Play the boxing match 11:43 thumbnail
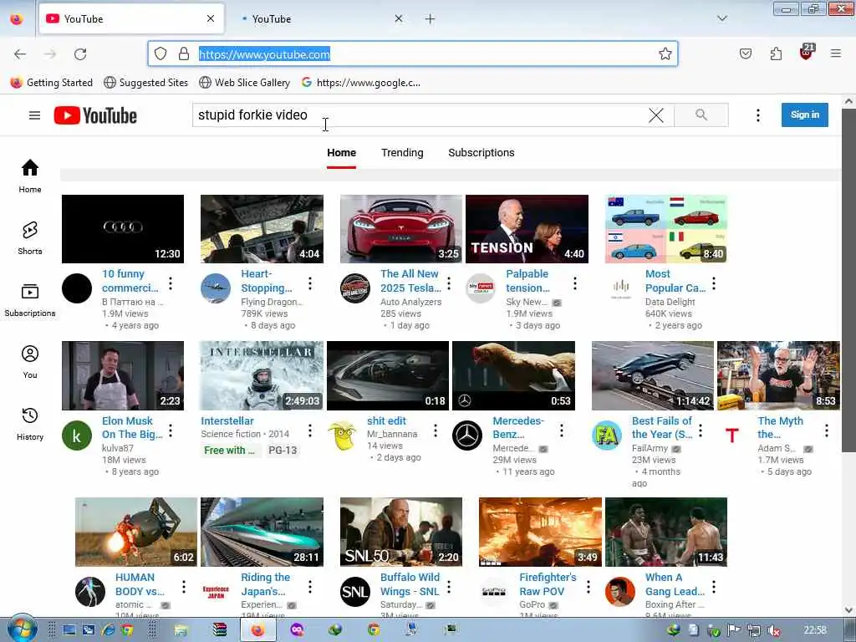This screenshot has height=642, width=856. (666, 532)
